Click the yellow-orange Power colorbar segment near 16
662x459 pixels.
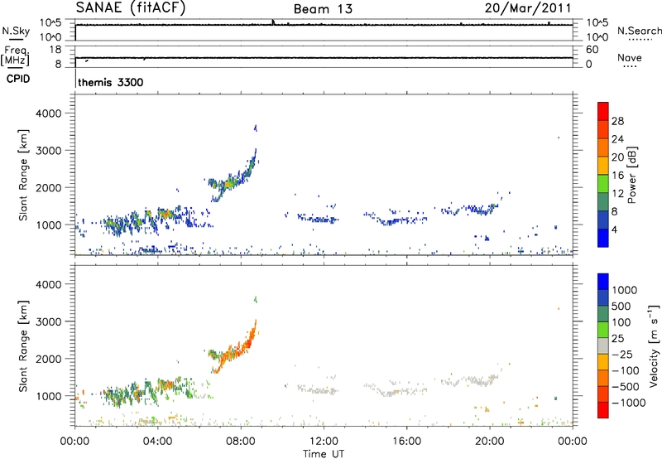pos(603,166)
